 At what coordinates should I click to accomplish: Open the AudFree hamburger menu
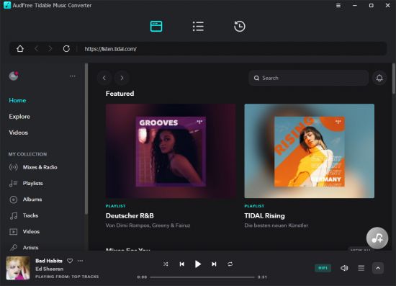tap(338, 5)
